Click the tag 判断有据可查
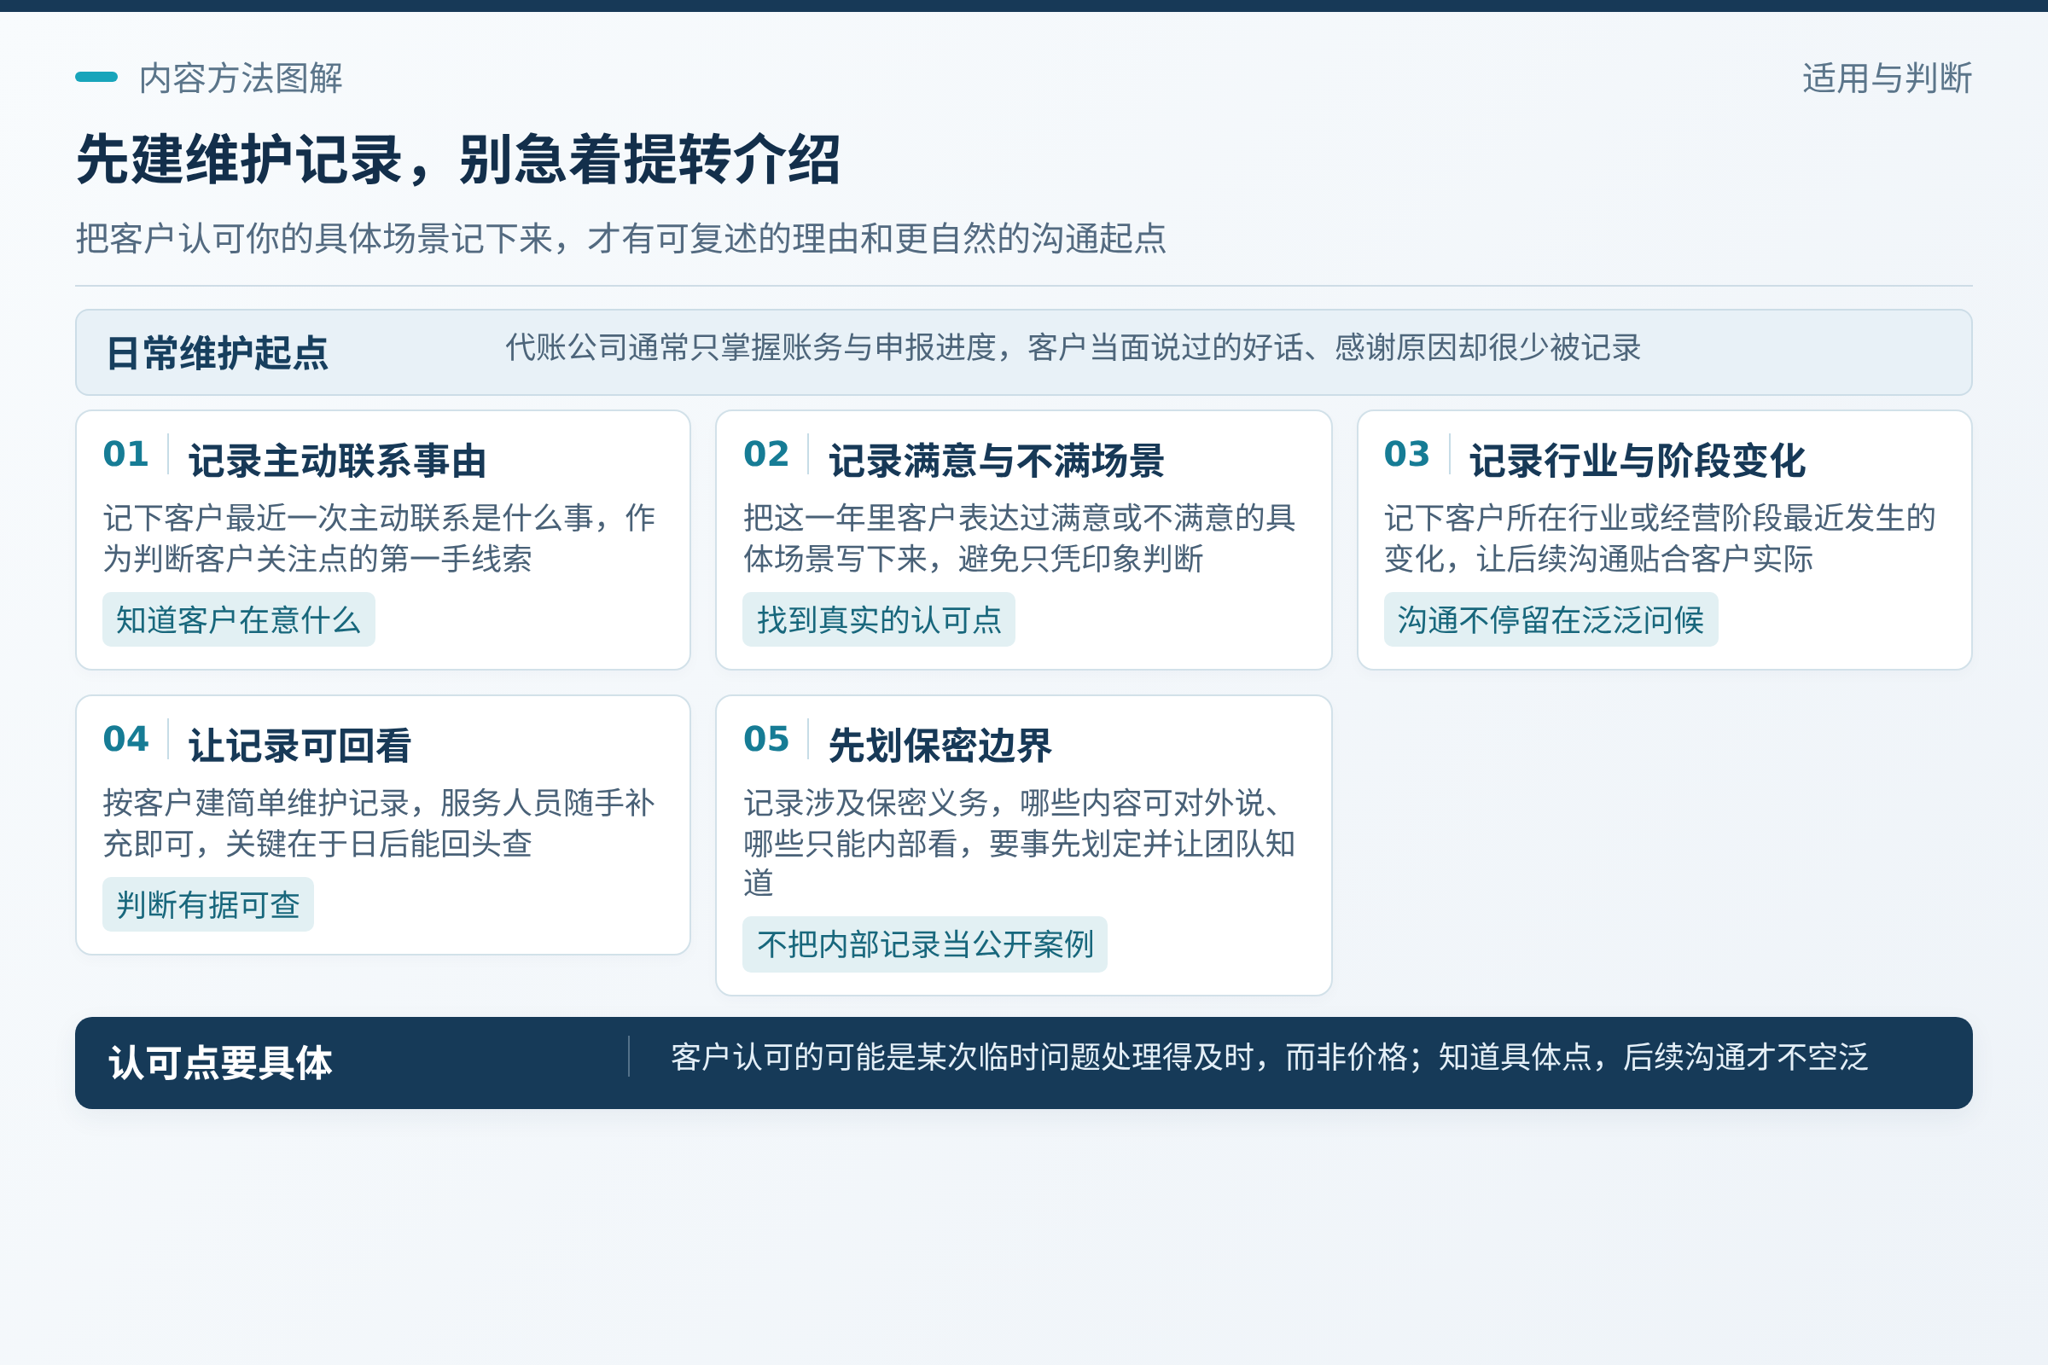This screenshot has height=1365, width=2048. pos(208,904)
